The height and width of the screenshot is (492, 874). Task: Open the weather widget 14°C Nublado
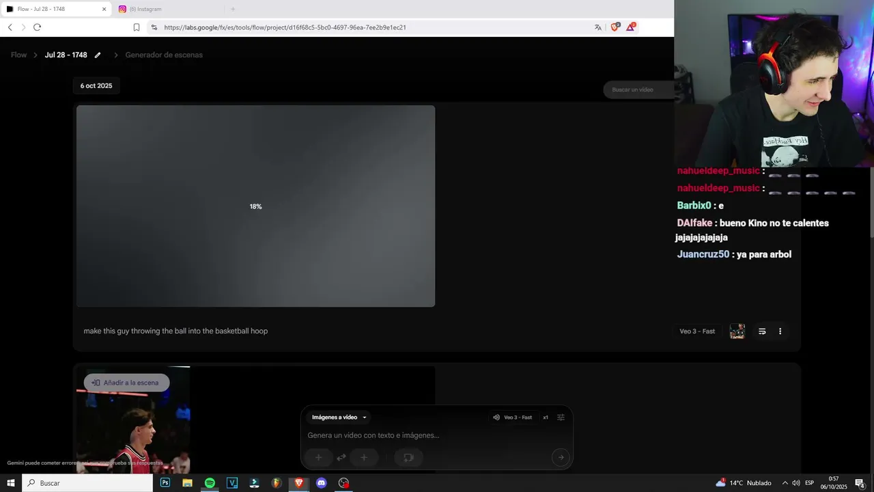click(743, 483)
